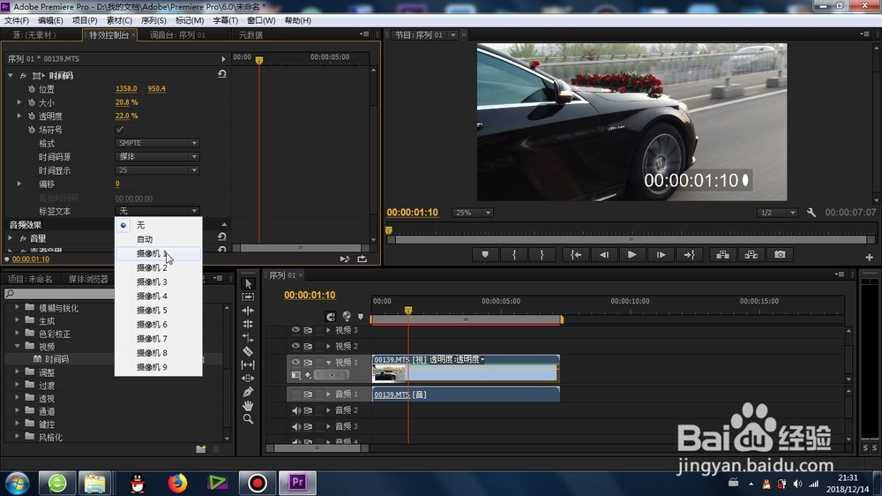Viewport: 882px width, 496px height.
Task: Collapse the 视频 effects folder
Action: 17,346
